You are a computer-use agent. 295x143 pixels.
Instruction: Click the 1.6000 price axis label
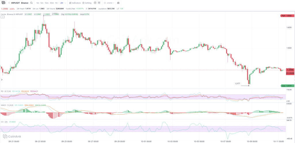289,27
